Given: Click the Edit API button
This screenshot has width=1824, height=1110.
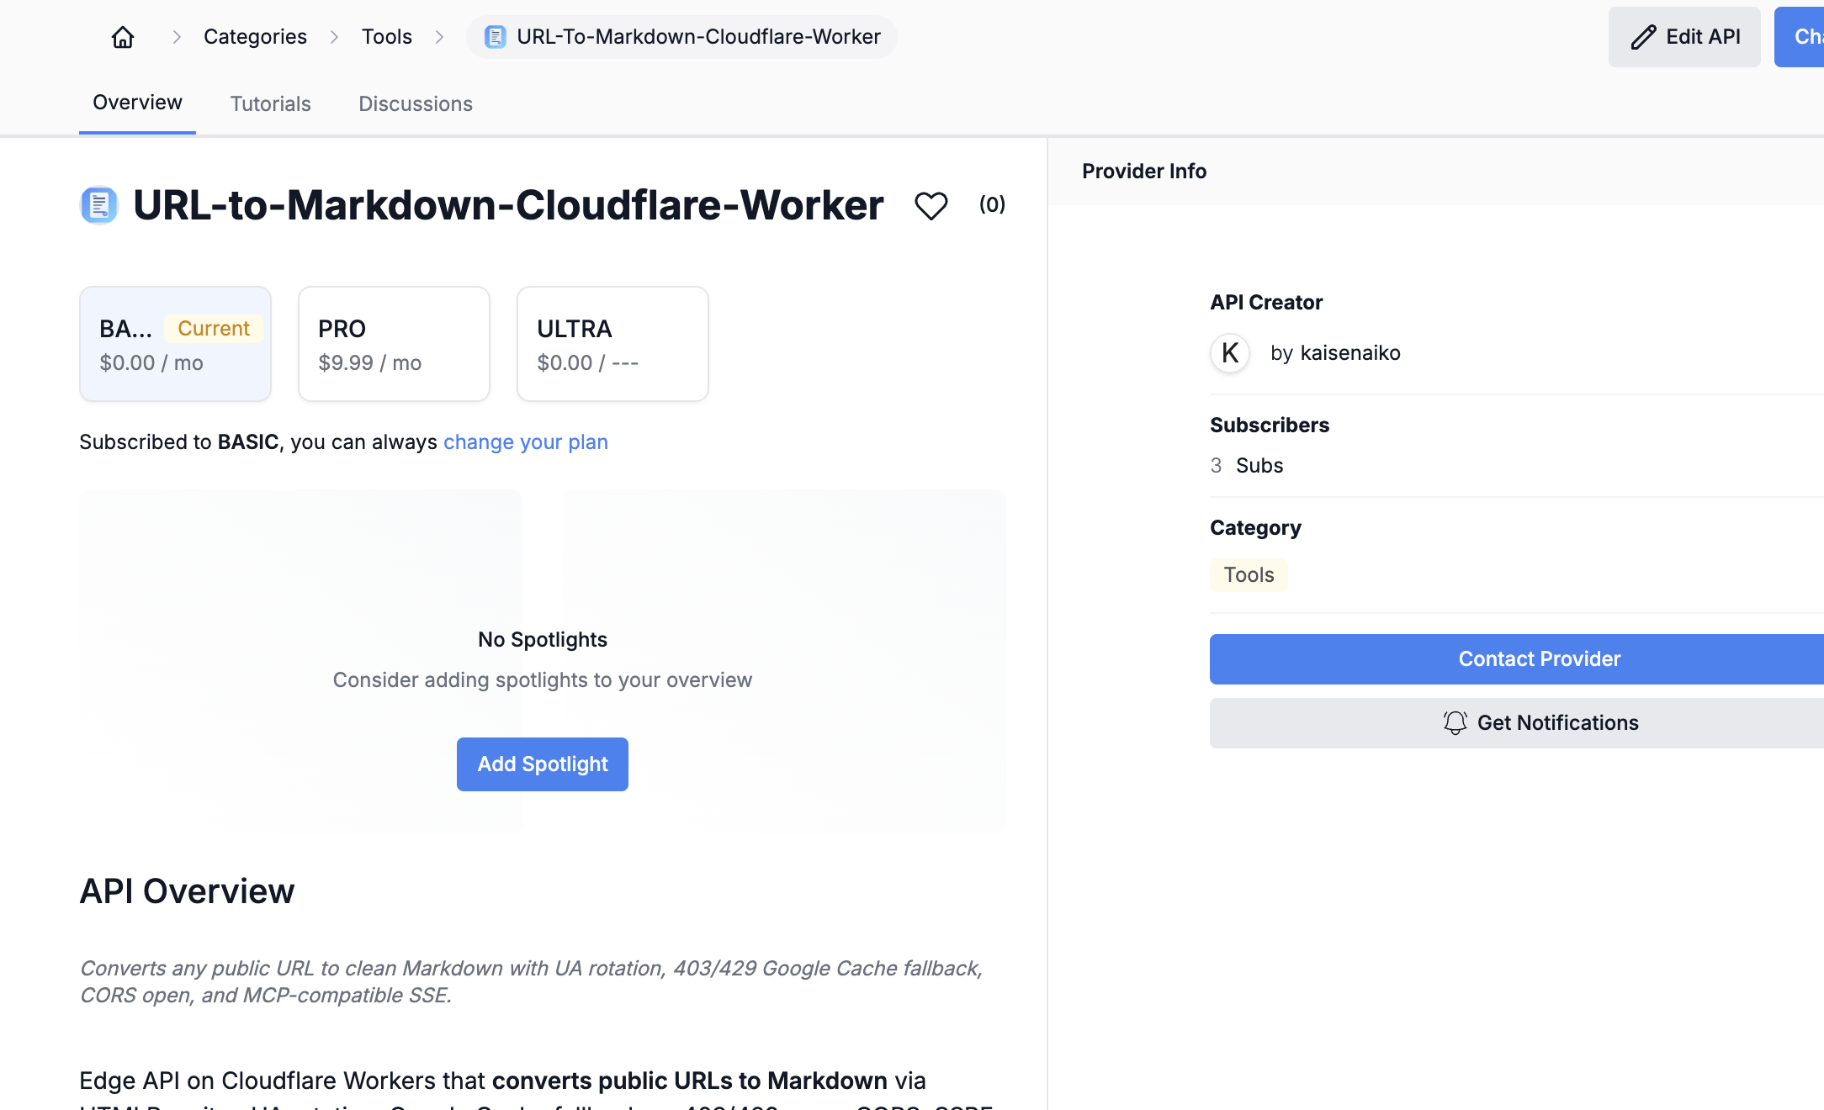Looking at the screenshot, I should tap(1684, 37).
